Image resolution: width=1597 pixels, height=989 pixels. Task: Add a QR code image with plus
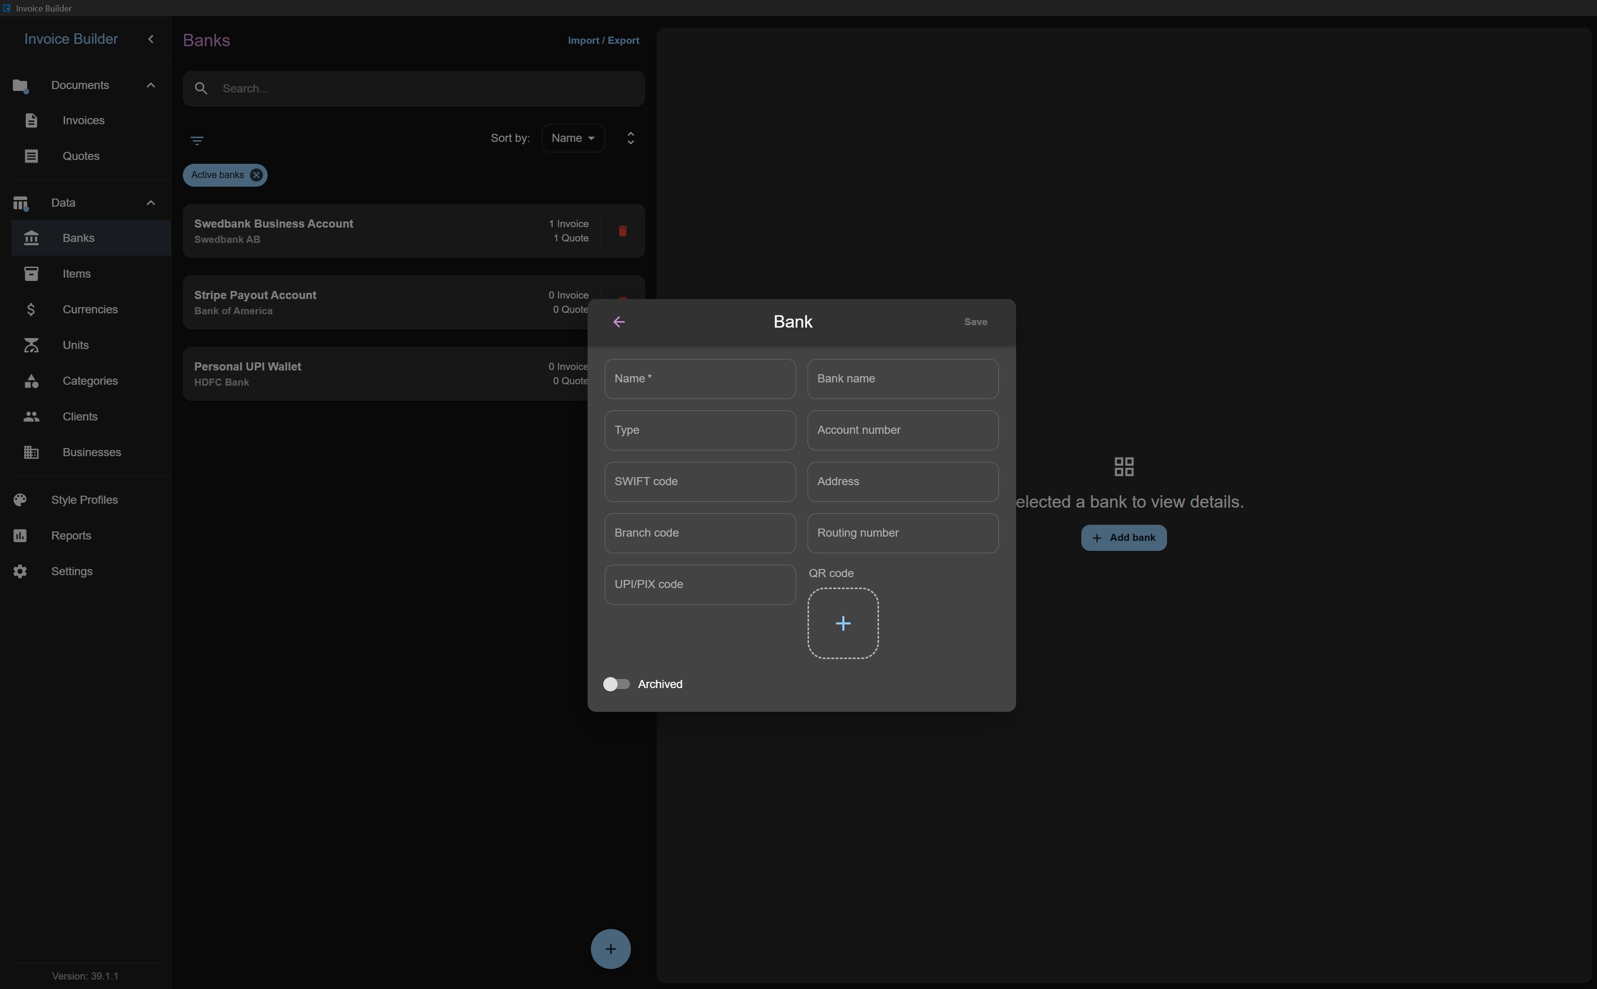843,623
